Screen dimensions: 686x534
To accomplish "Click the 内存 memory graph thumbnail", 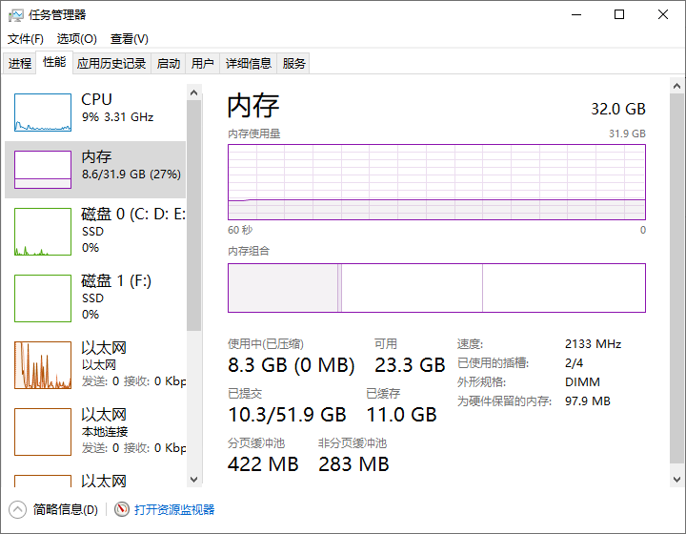I will pos(43,170).
